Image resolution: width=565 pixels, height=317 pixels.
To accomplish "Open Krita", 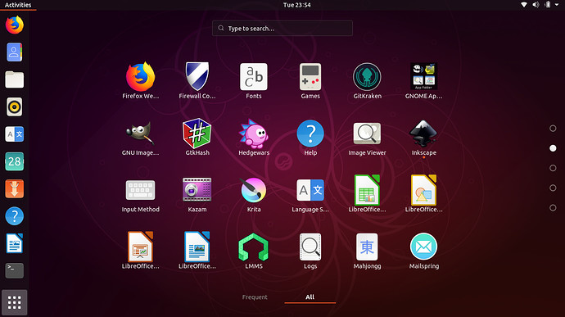I will pyautogui.click(x=254, y=190).
